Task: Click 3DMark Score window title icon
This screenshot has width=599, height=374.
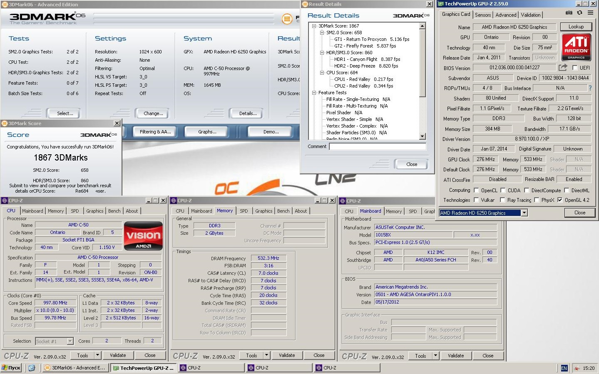Action: (5, 123)
